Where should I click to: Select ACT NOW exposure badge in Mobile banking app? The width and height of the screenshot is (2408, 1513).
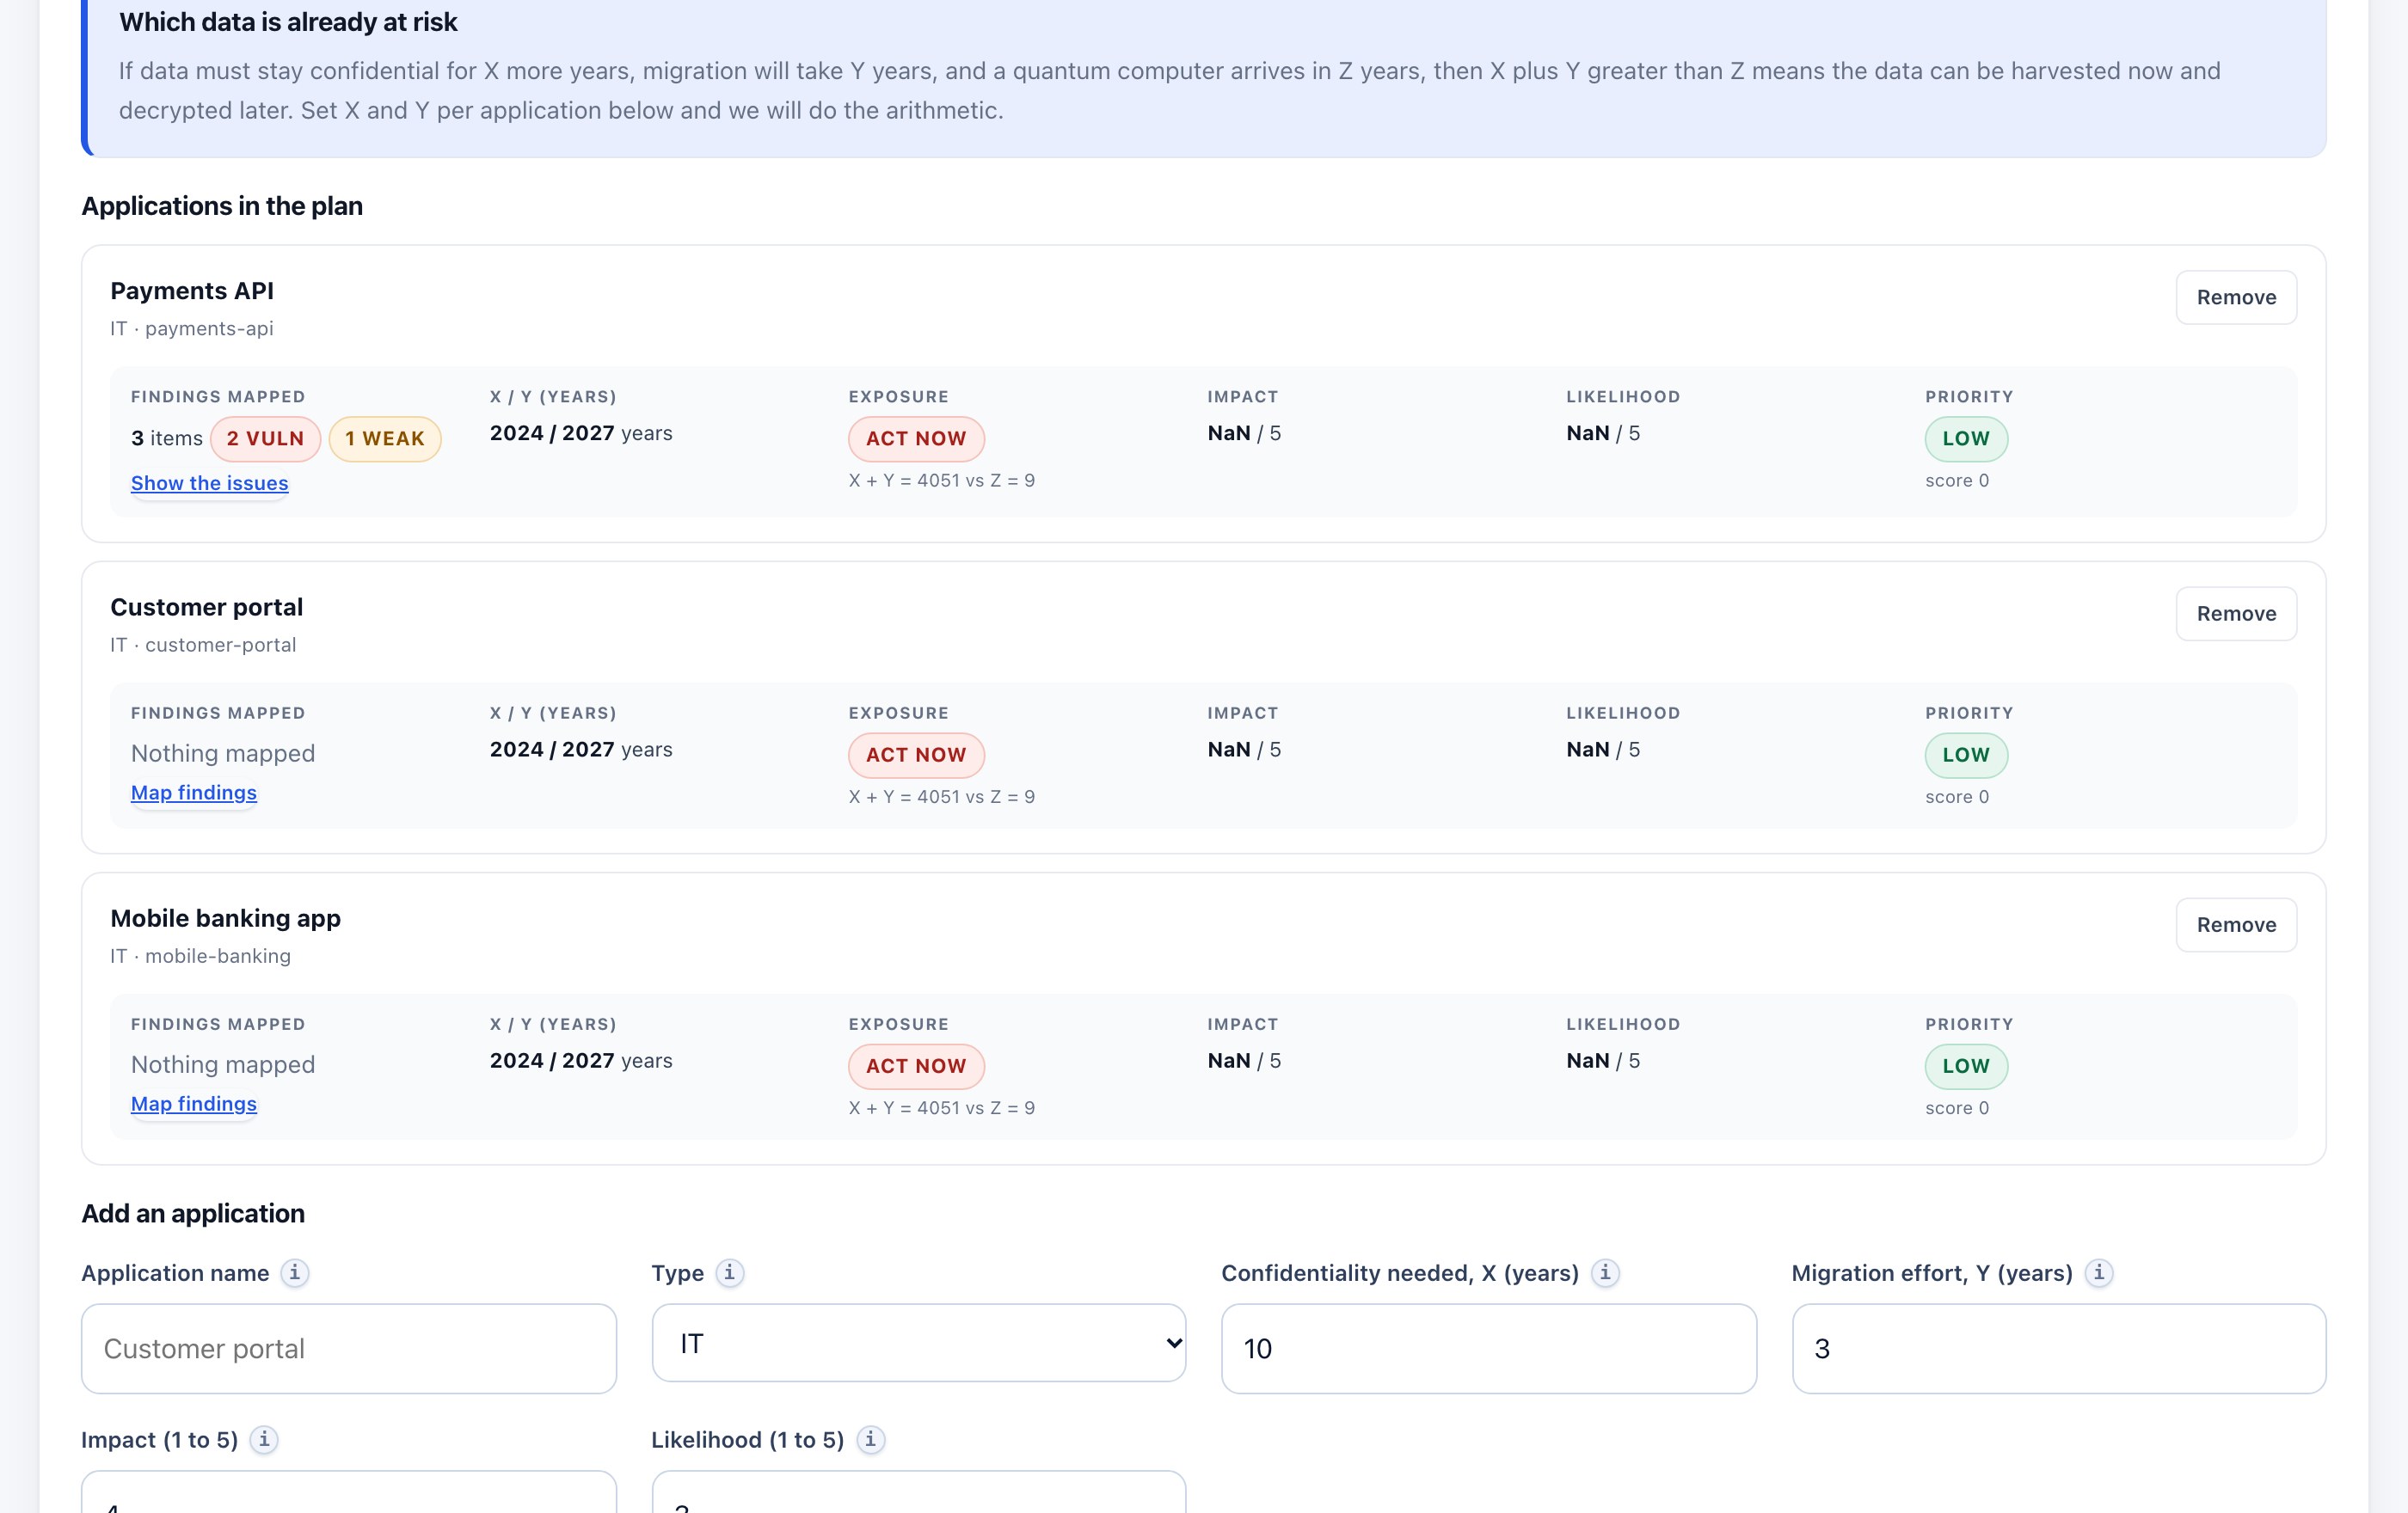point(916,1065)
